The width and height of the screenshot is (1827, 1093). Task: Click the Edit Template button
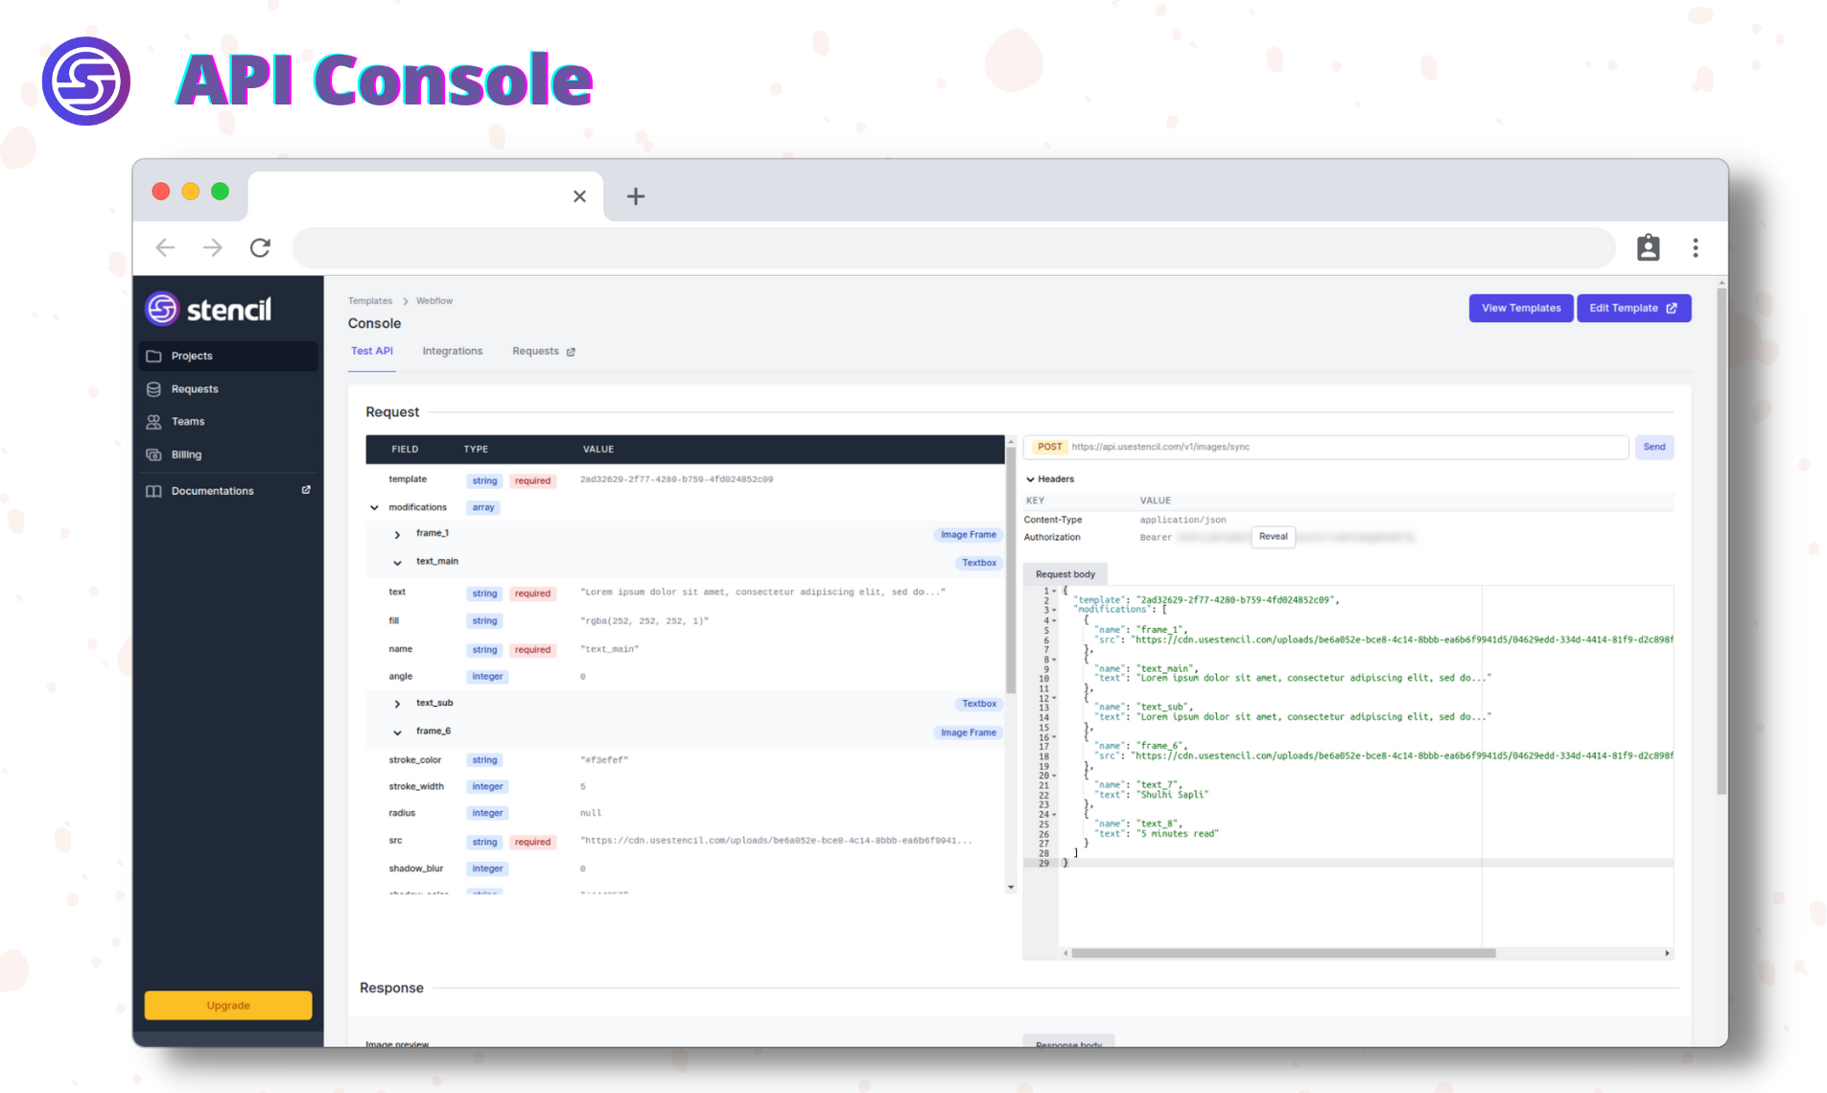point(1633,308)
